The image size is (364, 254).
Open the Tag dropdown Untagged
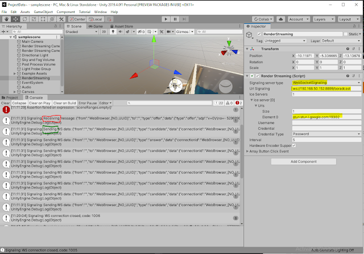pos(285,40)
